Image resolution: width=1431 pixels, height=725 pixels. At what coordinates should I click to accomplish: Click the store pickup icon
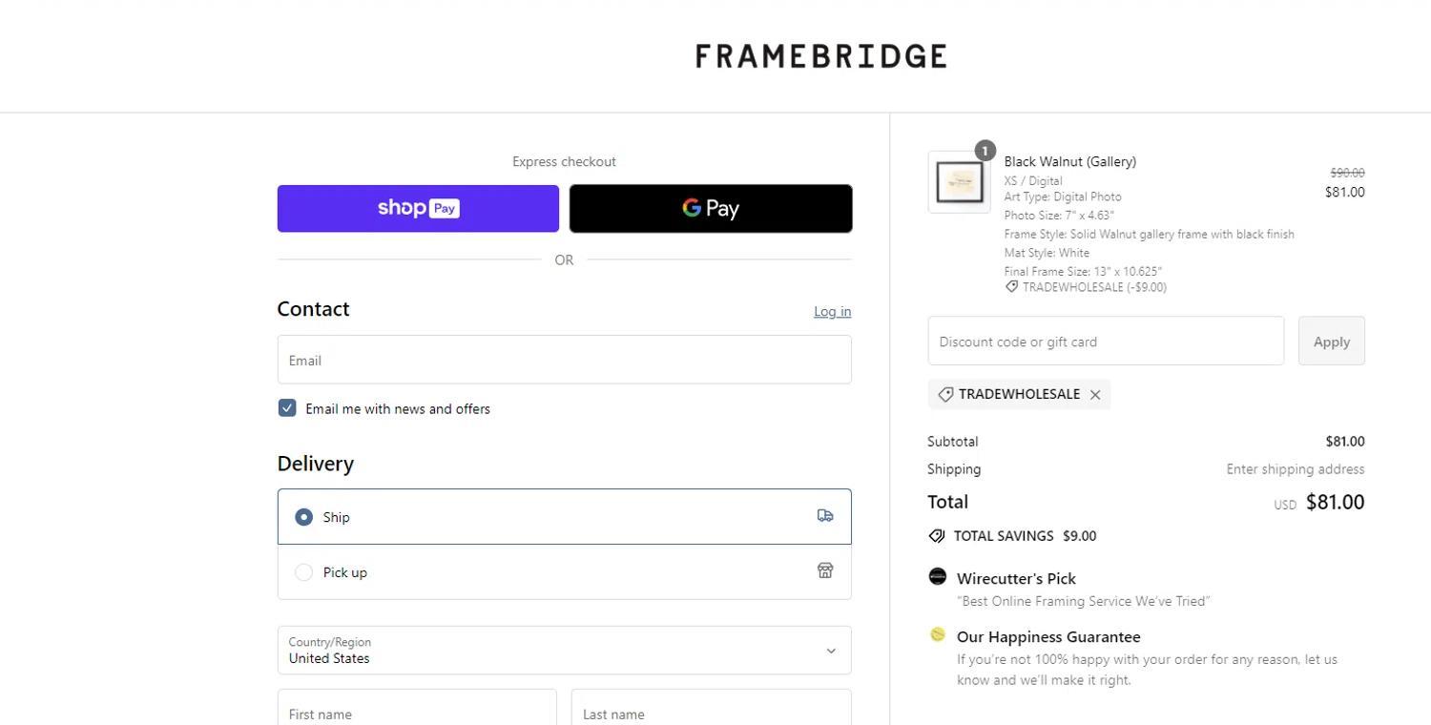(825, 570)
